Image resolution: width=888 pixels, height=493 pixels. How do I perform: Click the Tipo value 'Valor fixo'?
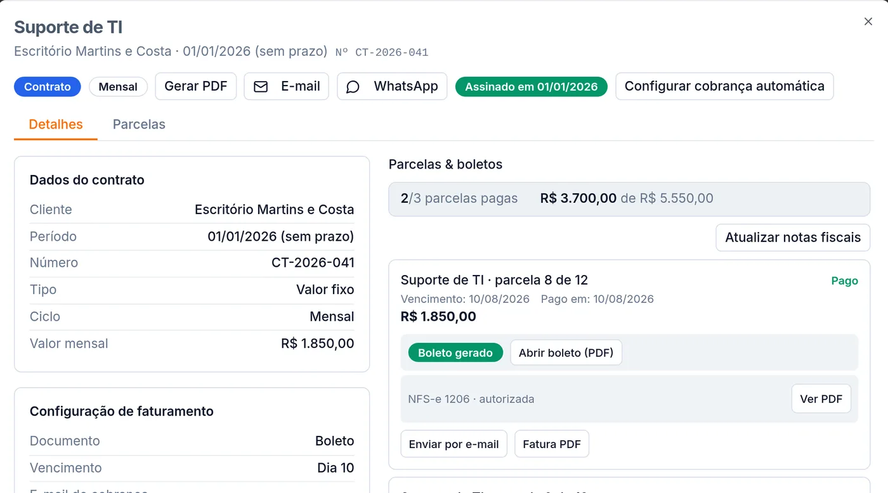pos(325,290)
